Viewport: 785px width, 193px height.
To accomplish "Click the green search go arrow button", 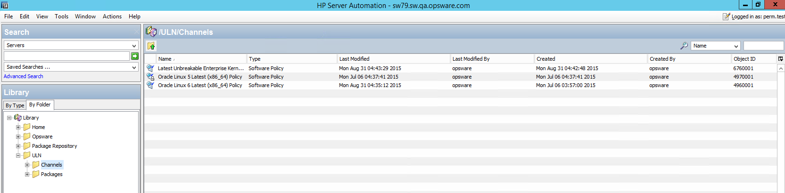I will [135, 56].
